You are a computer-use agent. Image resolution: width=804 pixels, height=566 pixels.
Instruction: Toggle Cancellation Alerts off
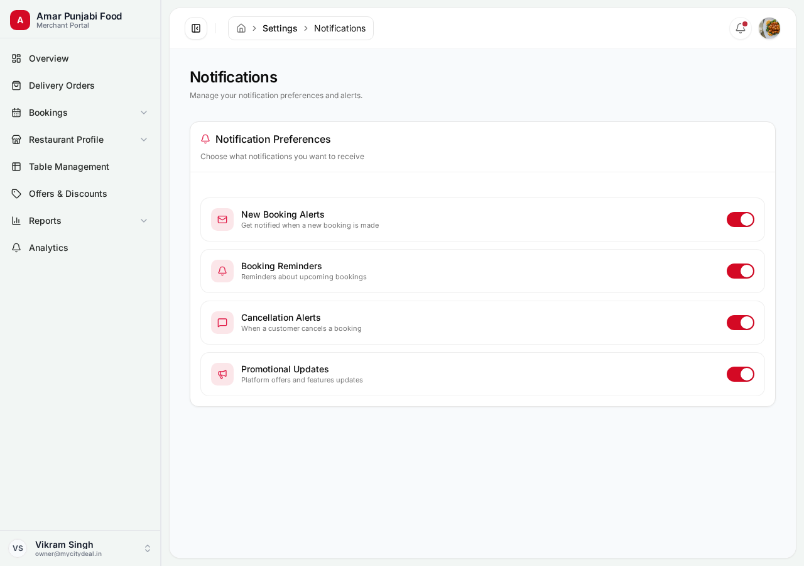pyautogui.click(x=741, y=323)
